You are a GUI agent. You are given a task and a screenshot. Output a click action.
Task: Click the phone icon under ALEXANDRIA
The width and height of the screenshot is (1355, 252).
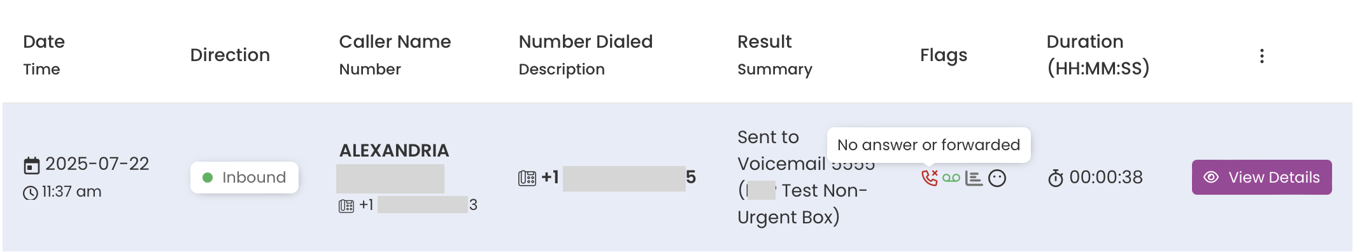[346, 206]
